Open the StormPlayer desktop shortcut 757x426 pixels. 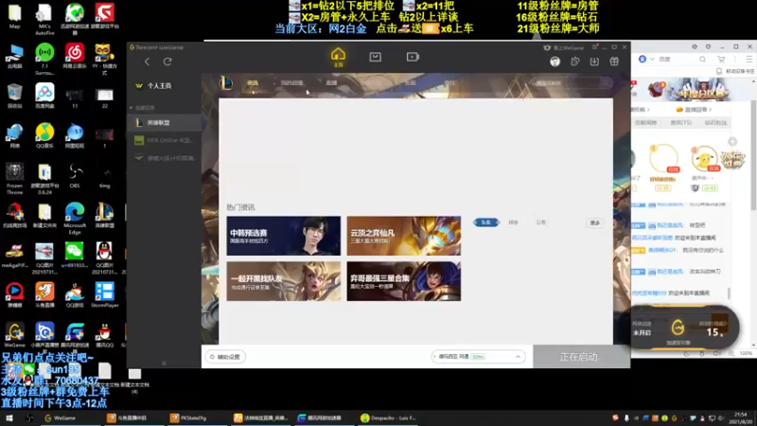click(x=104, y=295)
